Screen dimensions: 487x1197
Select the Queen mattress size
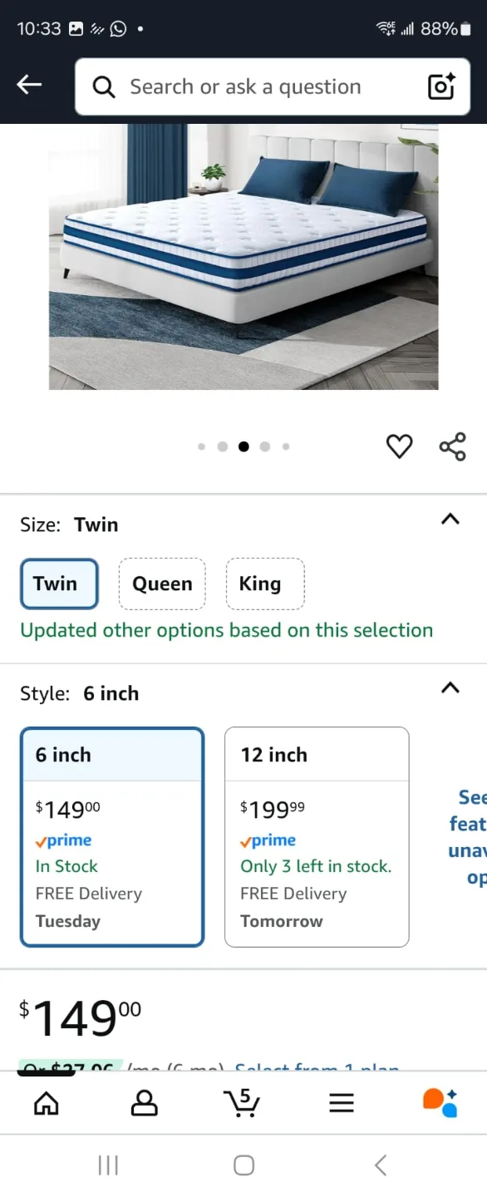(162, 584)
